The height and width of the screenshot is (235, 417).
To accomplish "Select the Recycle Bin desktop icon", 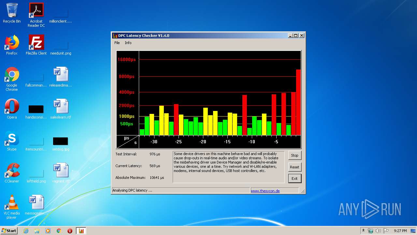I will (x=12, y=13).
